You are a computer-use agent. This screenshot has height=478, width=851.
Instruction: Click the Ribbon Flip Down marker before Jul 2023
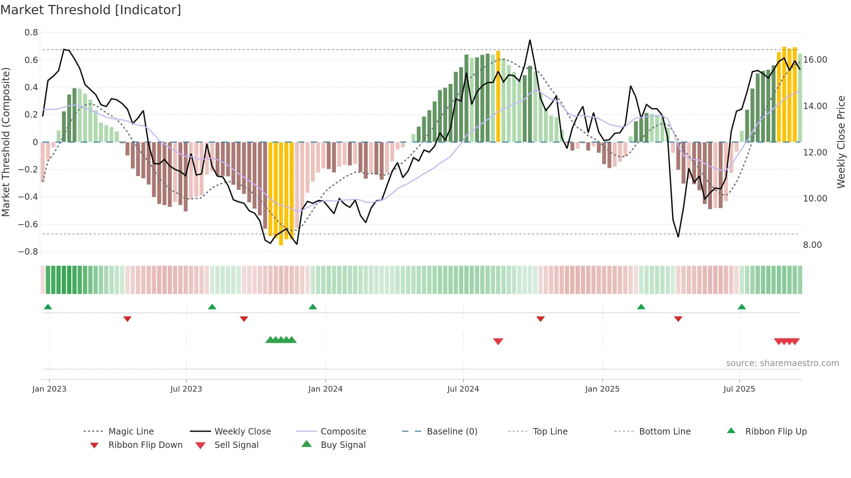click(x=127, y=319)
